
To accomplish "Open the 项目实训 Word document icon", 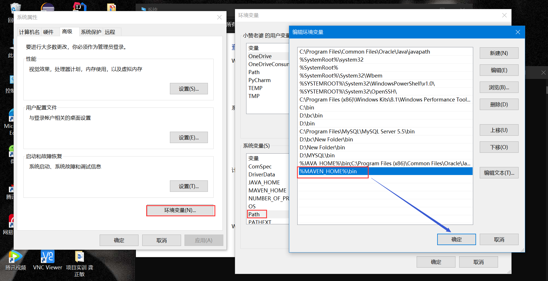I will pos(79,263).
